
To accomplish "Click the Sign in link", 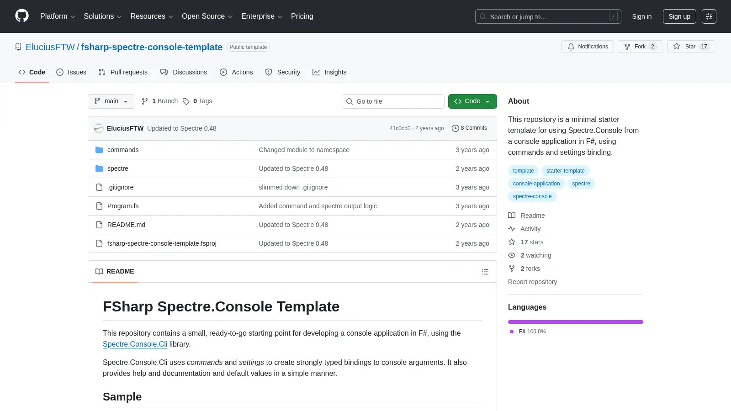I will point(642,16).
